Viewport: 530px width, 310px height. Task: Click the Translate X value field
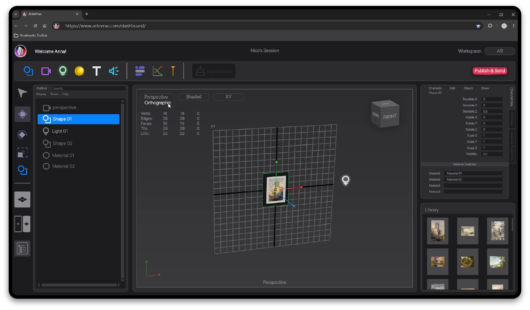tap(492, 99)
